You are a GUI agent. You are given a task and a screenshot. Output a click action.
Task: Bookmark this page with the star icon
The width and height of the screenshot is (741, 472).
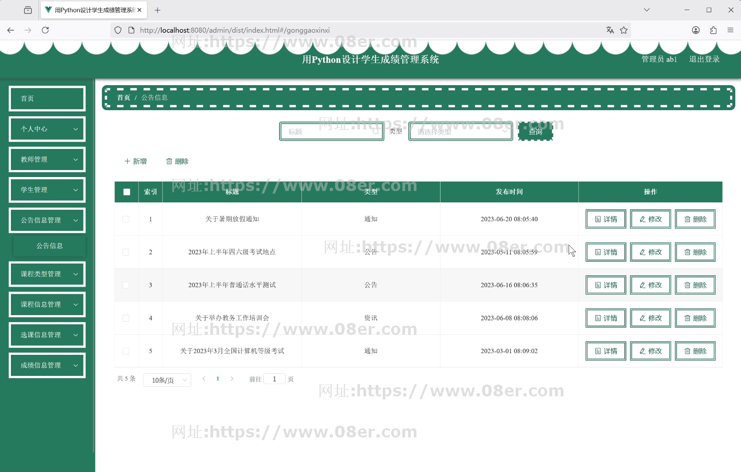624,30
